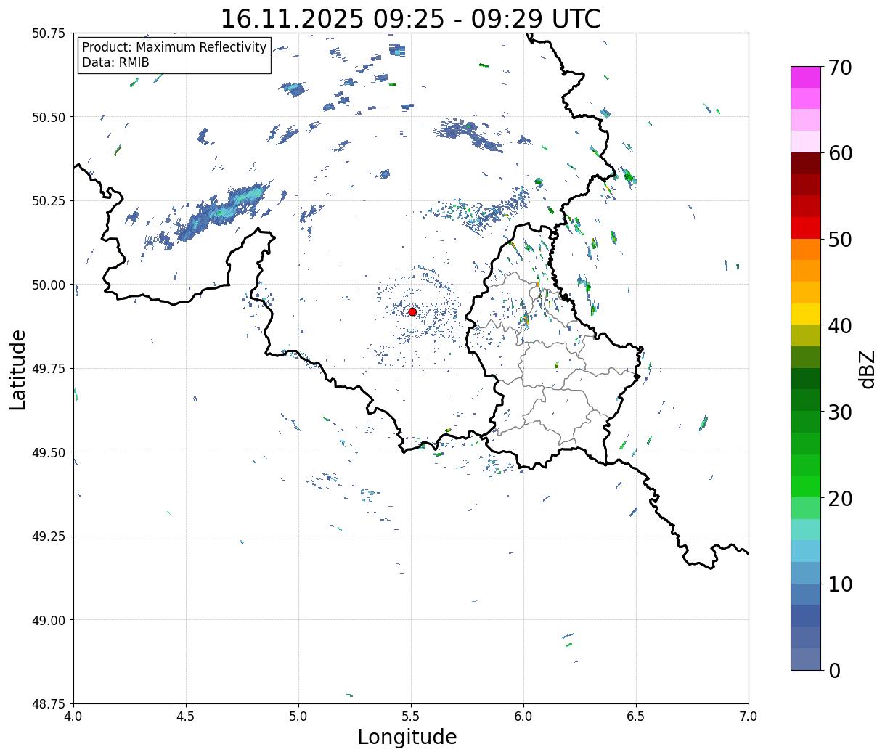Click latitude tick label 49.25
885x755 pixels.
pos(49,536)
